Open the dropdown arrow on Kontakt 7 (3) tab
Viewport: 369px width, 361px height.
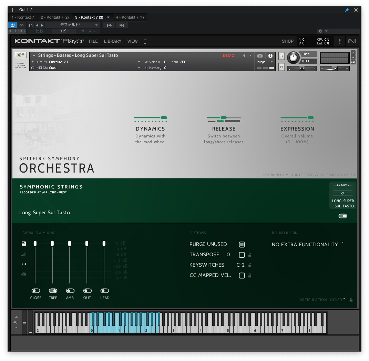coord(108,17)
